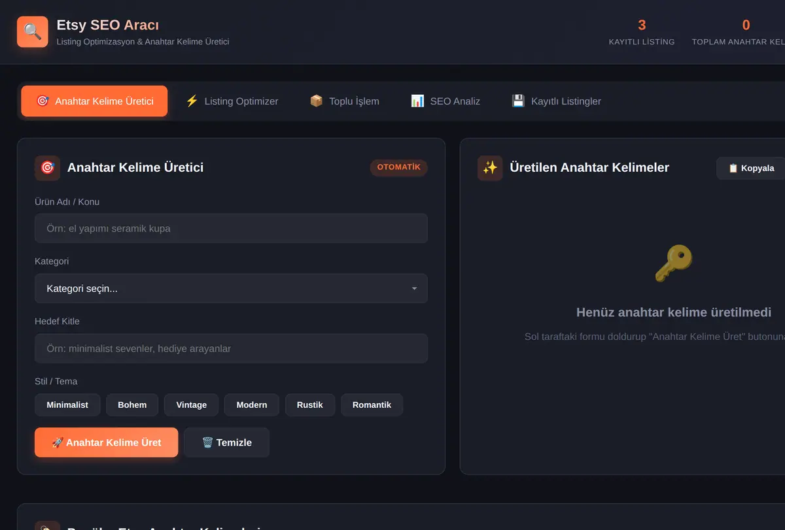Image resolution: width=785 pixels, height=530 pixels.
Task: Copy keywords with the Kopyala button
Action: coord(751,168)
